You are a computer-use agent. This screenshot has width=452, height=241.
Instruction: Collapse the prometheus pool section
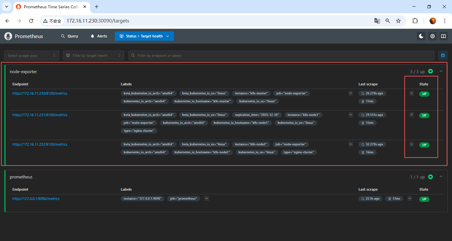pyautogui.click(x=441, y=177)
